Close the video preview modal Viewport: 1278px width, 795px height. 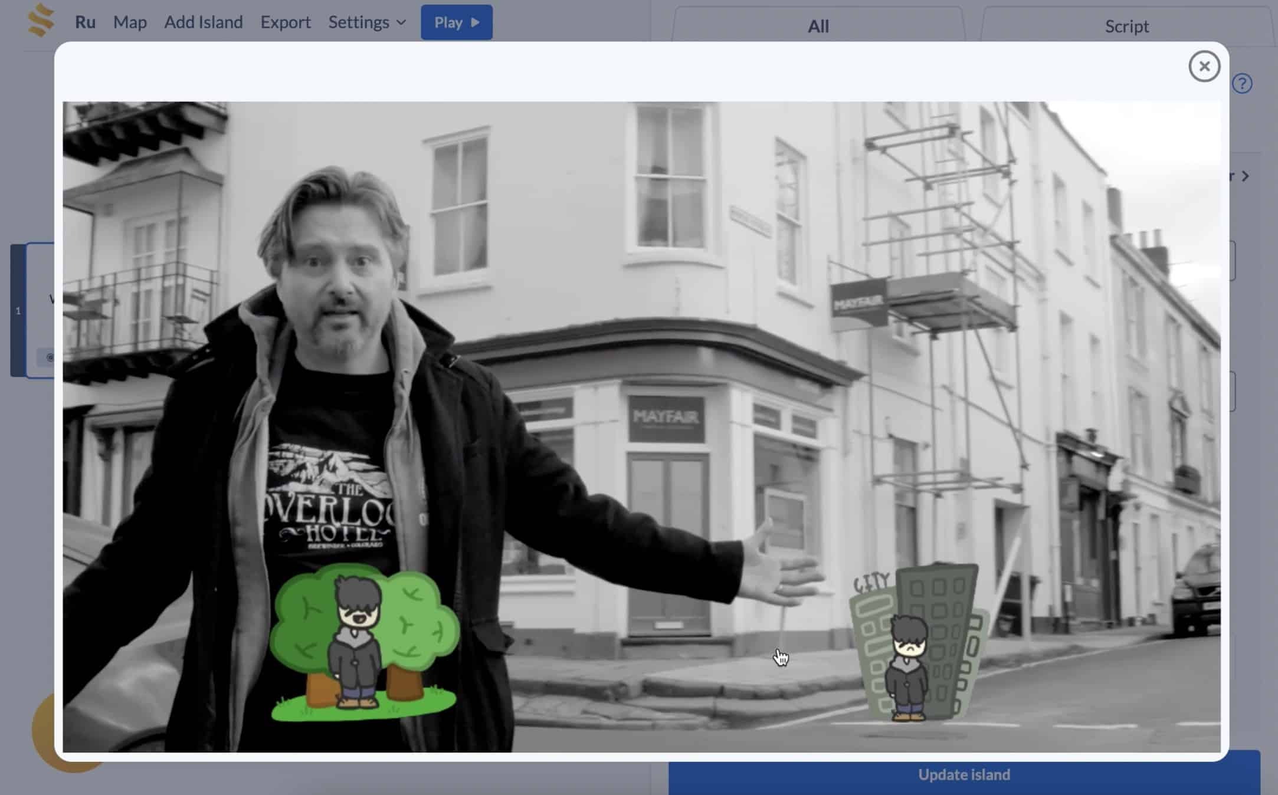(x=1204, y=66)
